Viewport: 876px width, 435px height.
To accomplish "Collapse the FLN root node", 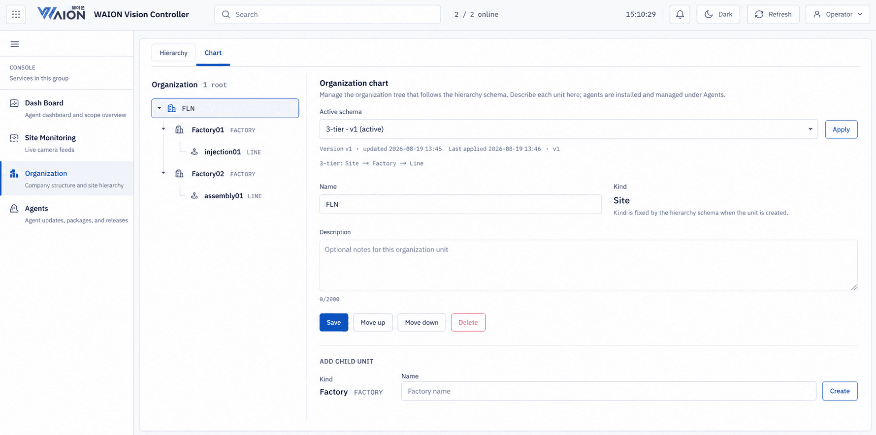I will pyautogui.click(x=159, y=108).
